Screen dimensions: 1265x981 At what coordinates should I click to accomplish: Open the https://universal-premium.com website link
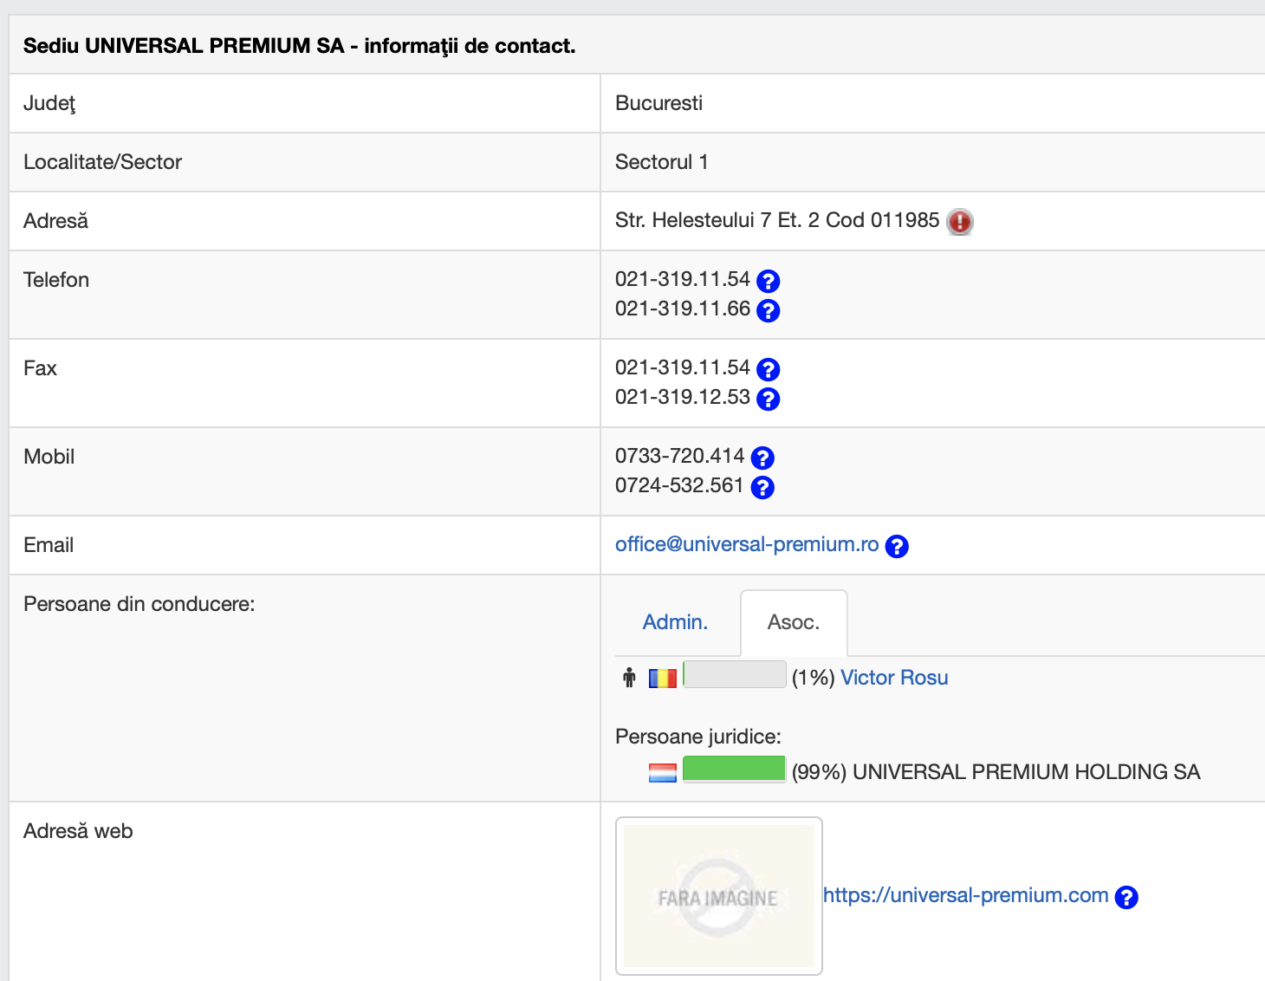tap(966, 895)
